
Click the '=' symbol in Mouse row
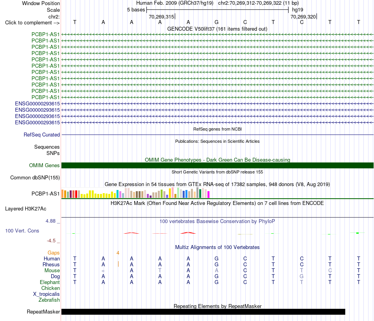[103, 271]
